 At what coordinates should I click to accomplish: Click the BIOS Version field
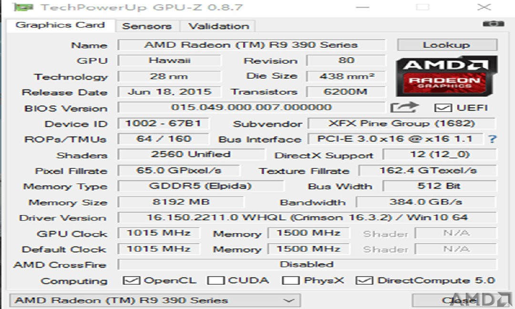(251, 107)
